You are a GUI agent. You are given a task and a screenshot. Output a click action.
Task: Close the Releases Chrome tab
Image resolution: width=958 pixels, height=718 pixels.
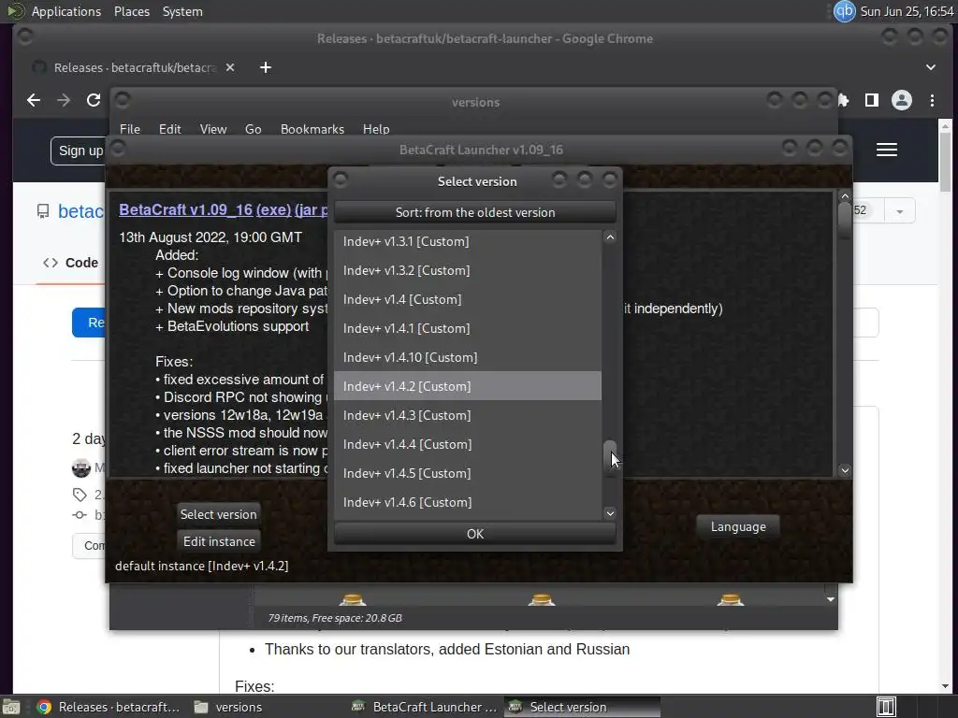pos(230,67)
